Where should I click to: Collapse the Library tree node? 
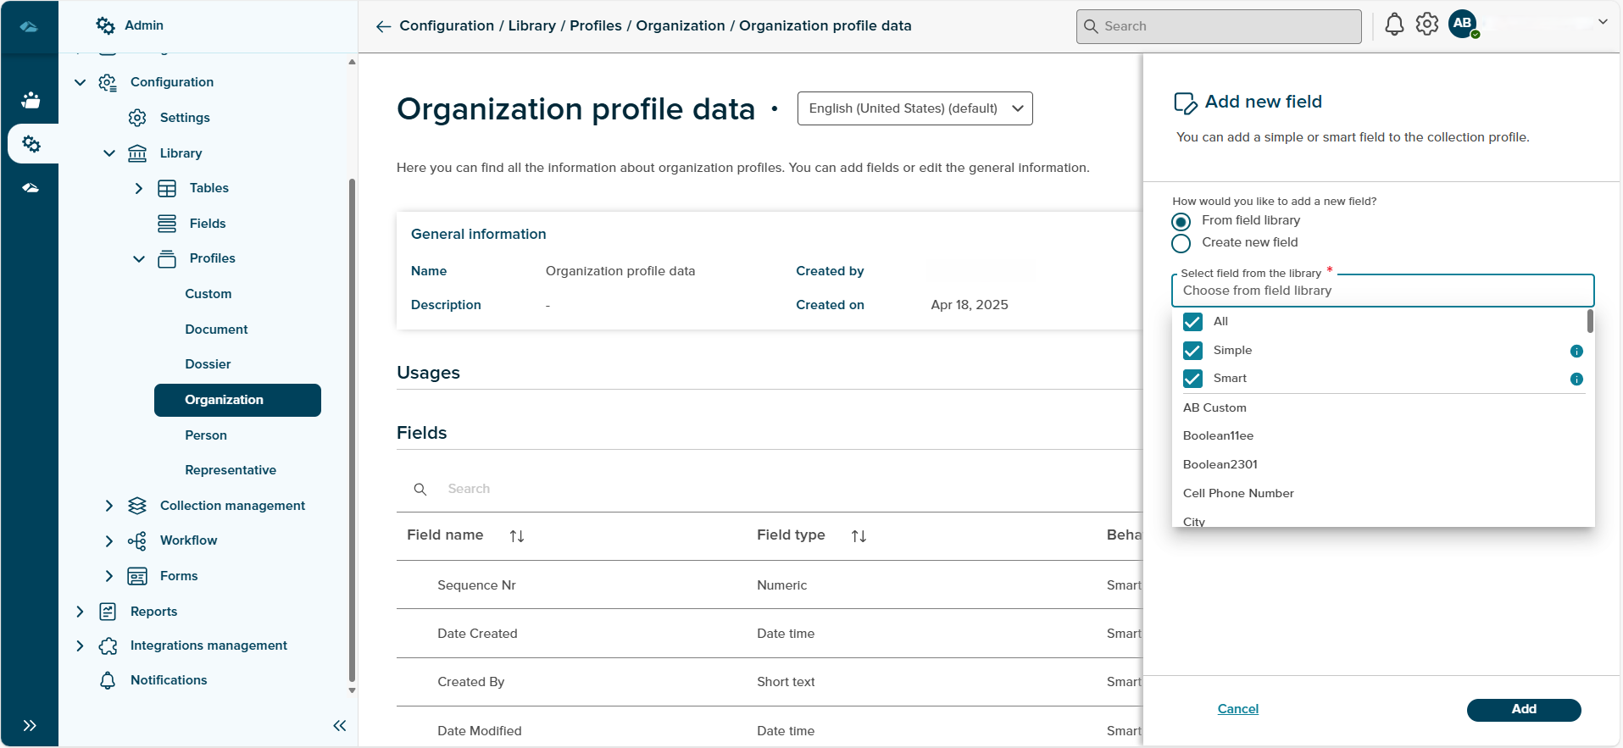[x=109, y=153]
